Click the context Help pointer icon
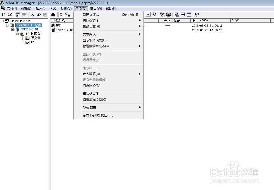274x190 pixels. coord(197,15)
